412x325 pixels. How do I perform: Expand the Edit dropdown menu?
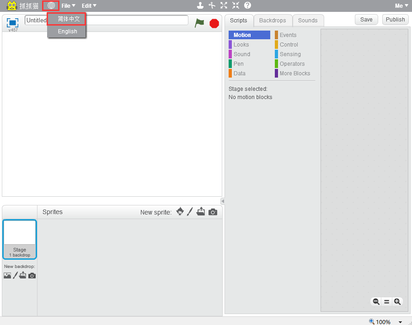click(89, 5)
